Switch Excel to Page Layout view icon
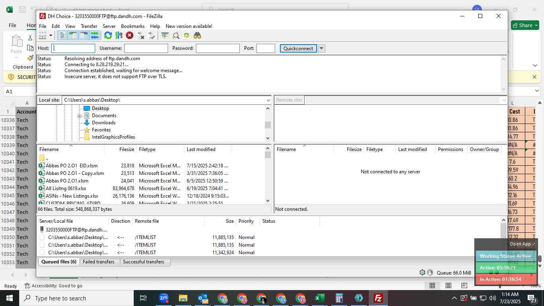The width and height of the screenshot is (544, 306). 448,285
